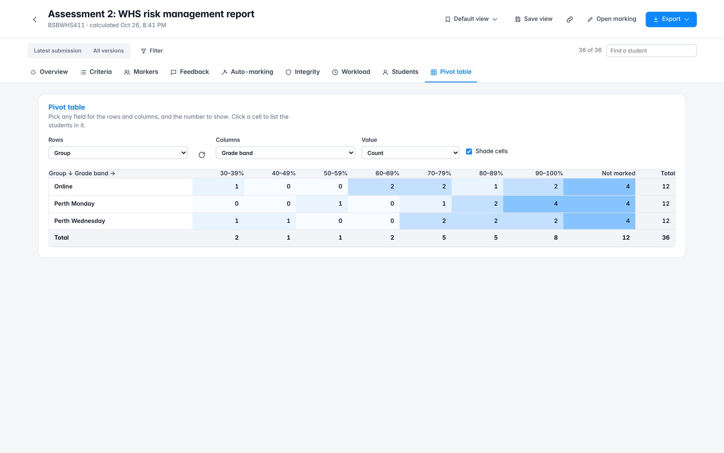Image resolution: width=724 pixels, height=453 pixels.
Task: Switch to the Criteria tab
Action: pos(96,72)
